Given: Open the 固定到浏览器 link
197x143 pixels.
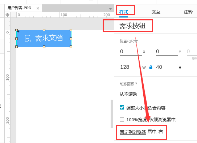Looking at the screenshot, I should click(133, 132).
